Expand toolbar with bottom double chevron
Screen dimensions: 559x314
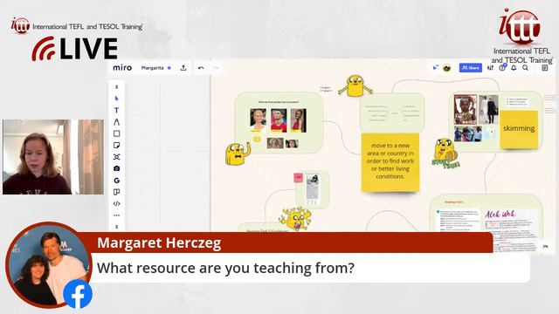116,227
